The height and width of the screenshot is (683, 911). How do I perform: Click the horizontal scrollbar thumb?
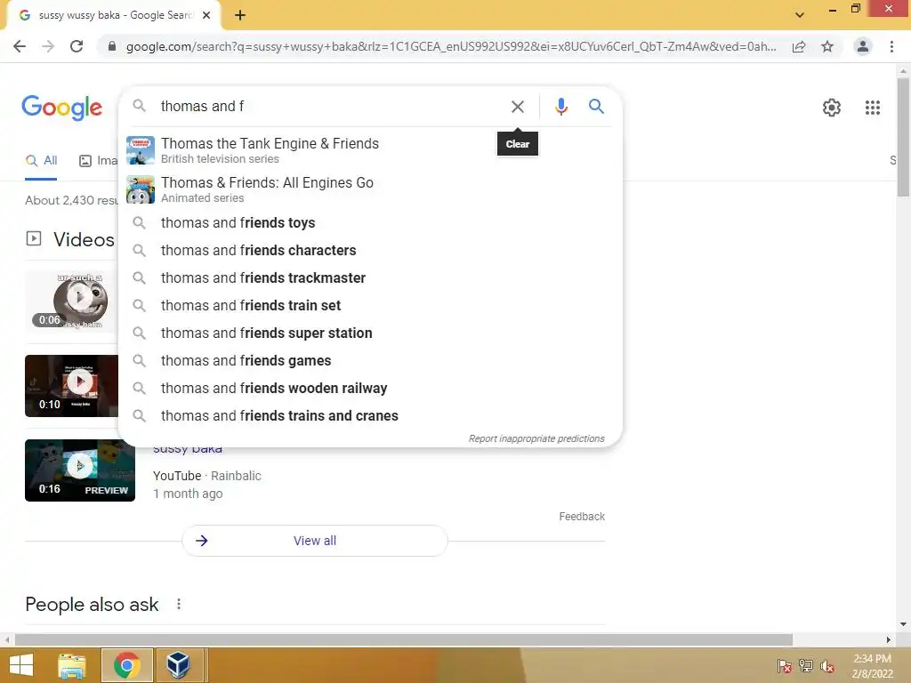[404, 639]
